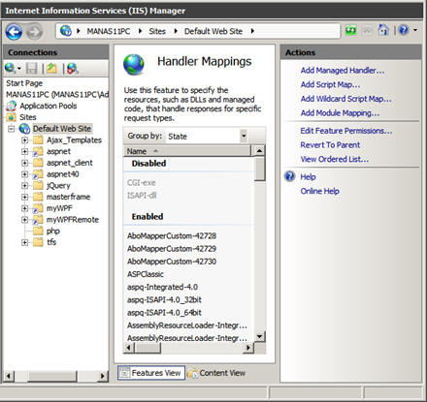Click the Add Managed Handler link
This screenshot has width=427, height=402.
coord(343,71)
